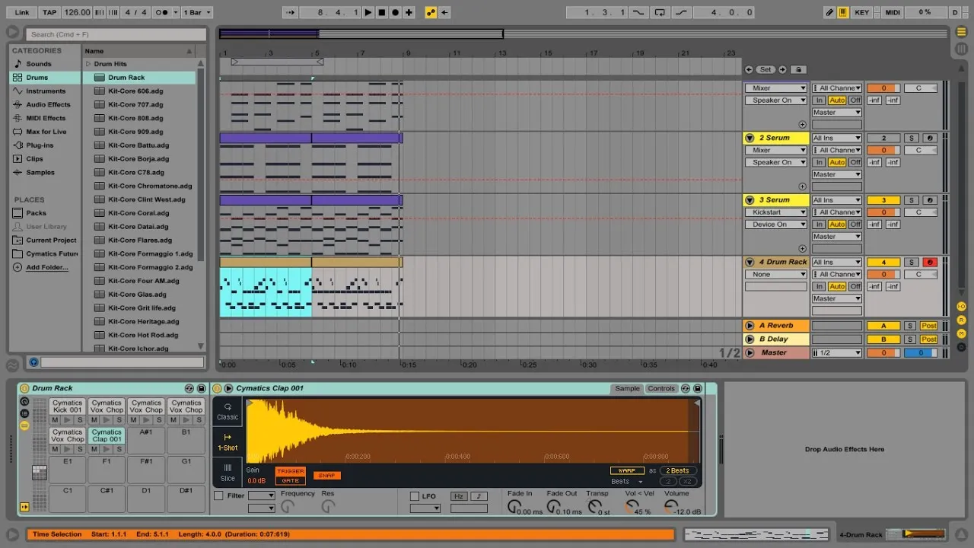Select MIDI Effects category
Screen dimensions: 974x548
[x=46, y=118]
